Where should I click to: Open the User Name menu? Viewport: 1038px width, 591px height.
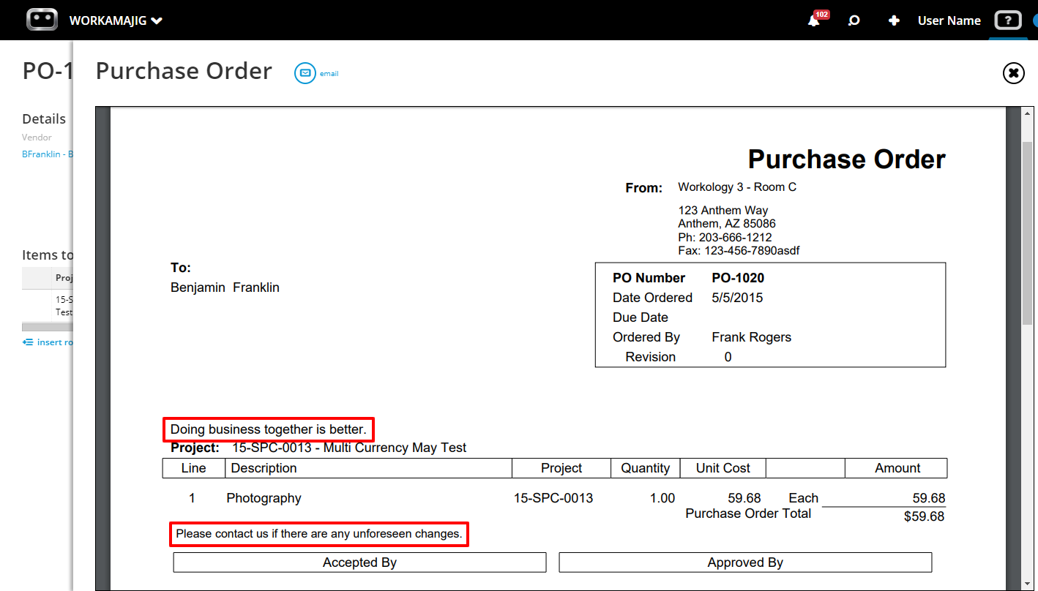949,20
